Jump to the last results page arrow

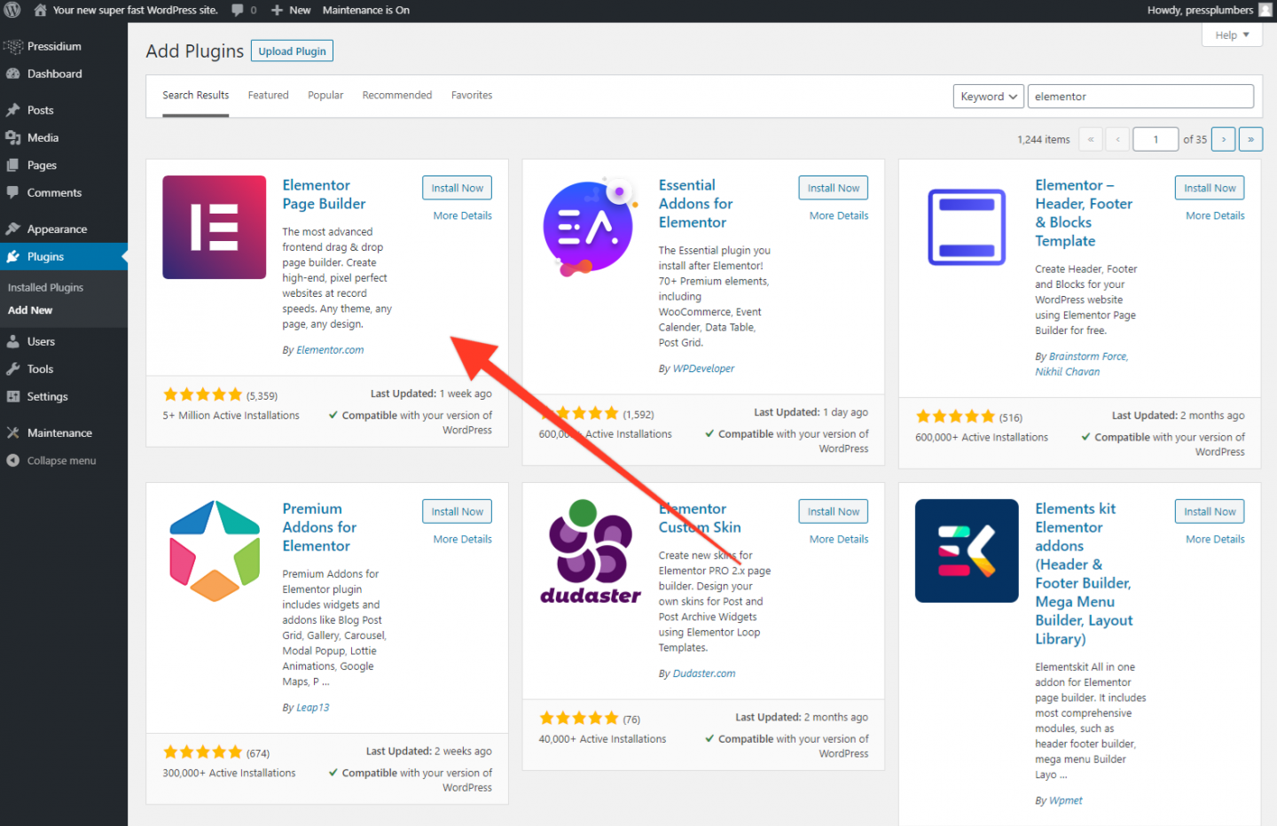pyautogui.click(x=1250, y=139)
